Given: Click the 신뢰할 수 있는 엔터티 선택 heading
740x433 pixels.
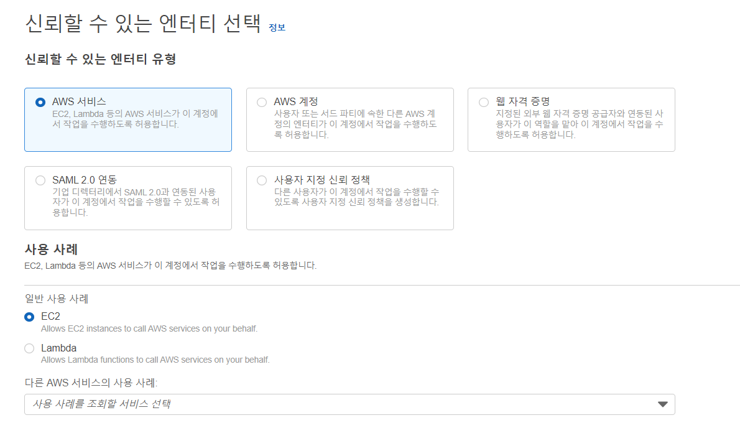Looking at the screenshot, I should pyautogui.click(x=143, y=23).
